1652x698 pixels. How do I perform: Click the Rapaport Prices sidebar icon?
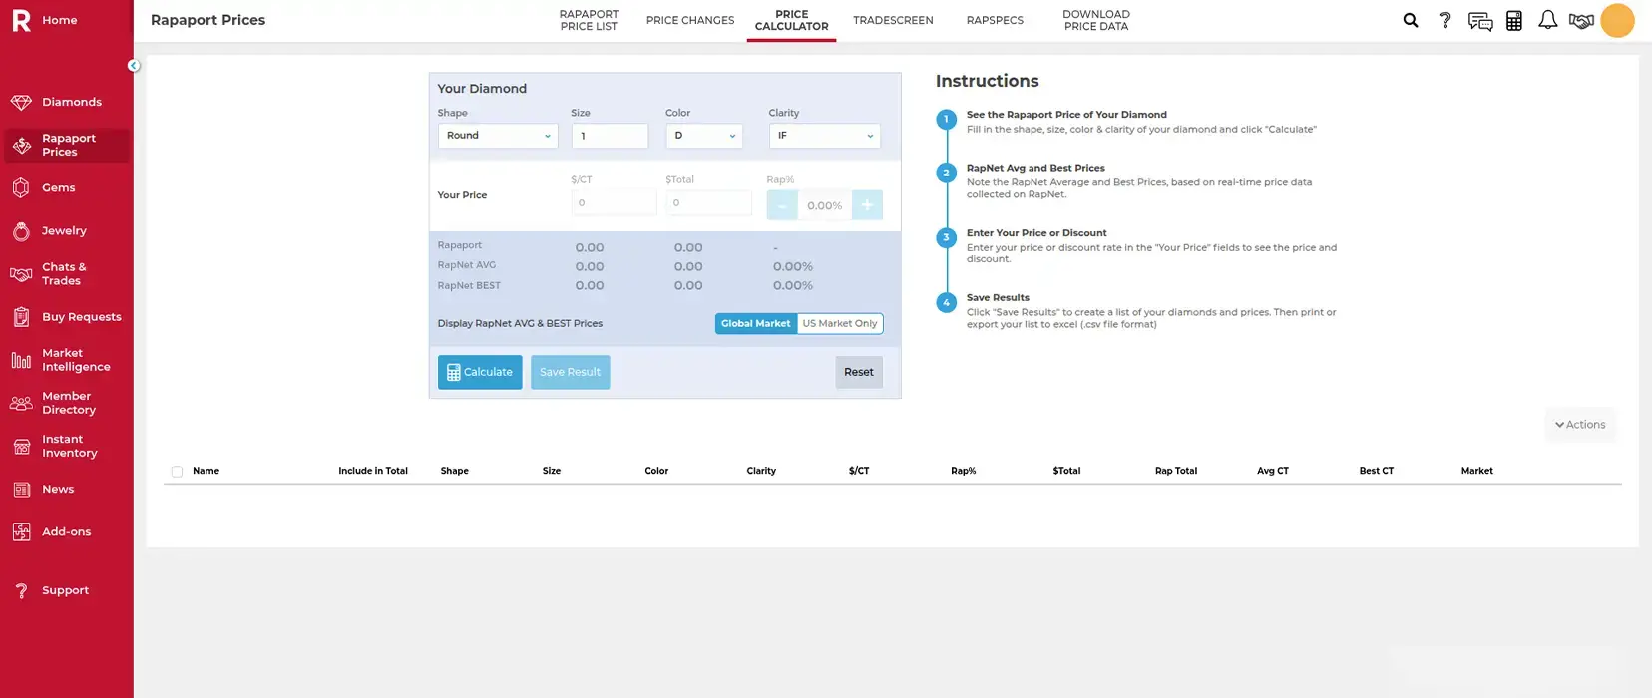pyautogui.click(x=21, y=146)
